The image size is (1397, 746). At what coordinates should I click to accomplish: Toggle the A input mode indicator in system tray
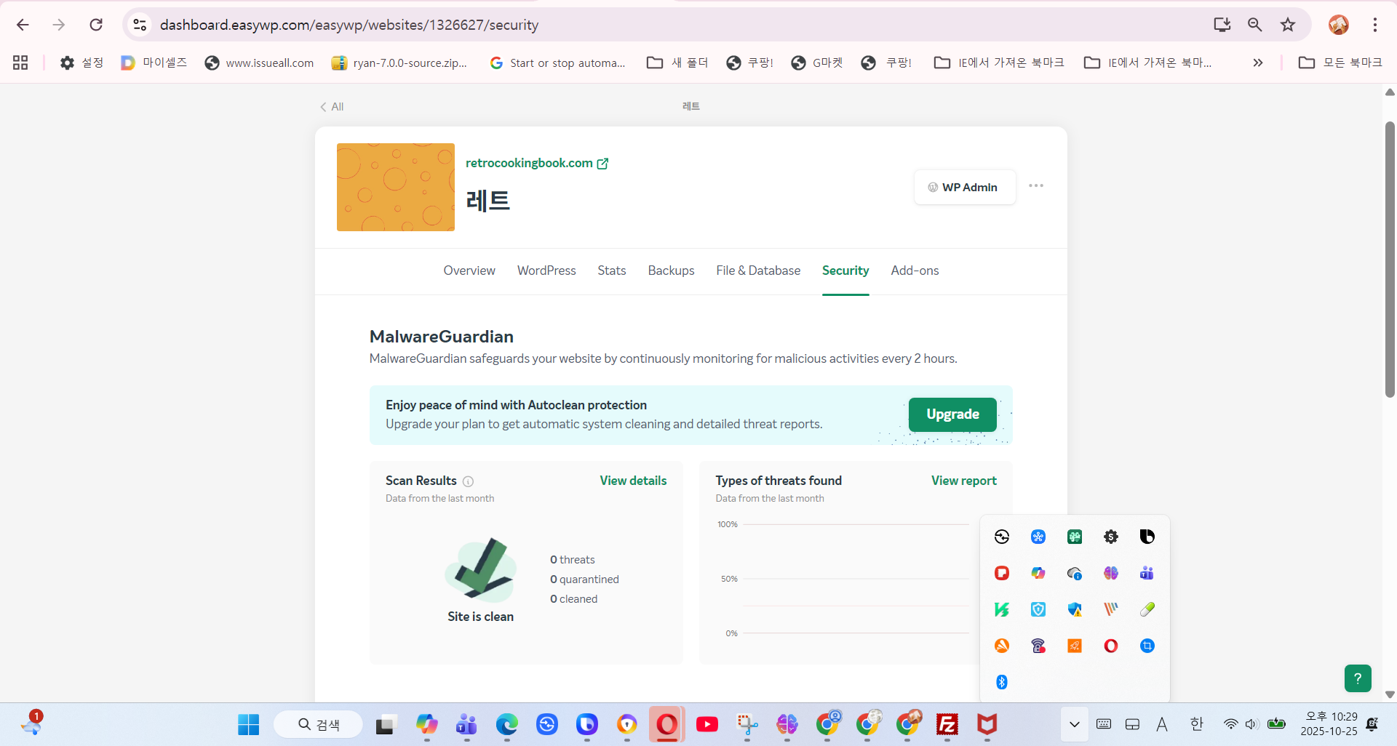[1162, 724]
